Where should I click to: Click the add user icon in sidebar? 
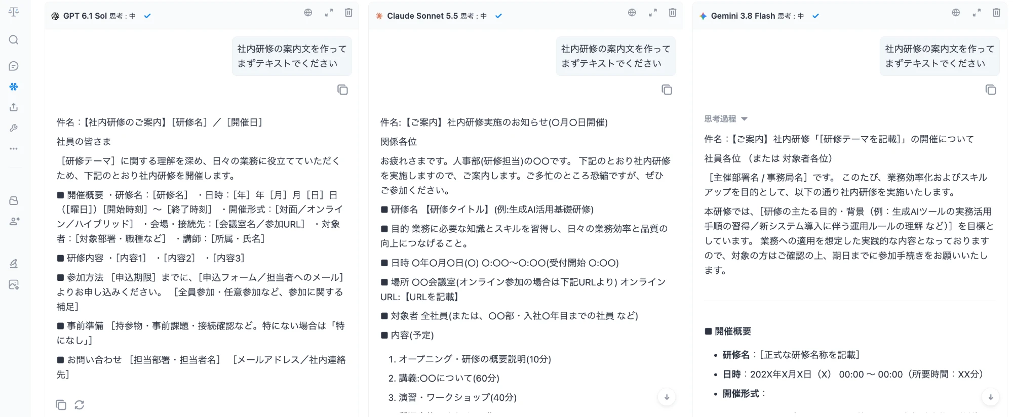click(x=14, y=221)
